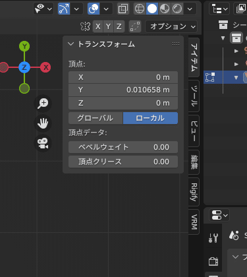Viewport: 247px width, 277px height.
Task: Click the scene shapes icon in properties header
Action: coord(234,235)
